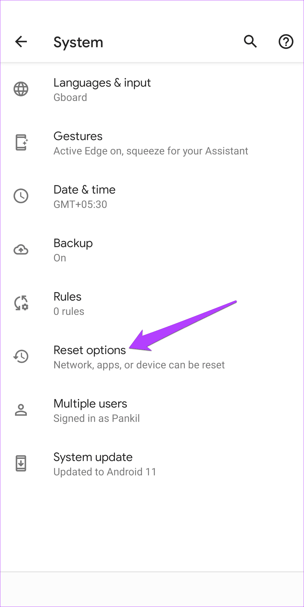Click the System title header
Viewport: 304px width, 607px height.
(x=78, y=42)
